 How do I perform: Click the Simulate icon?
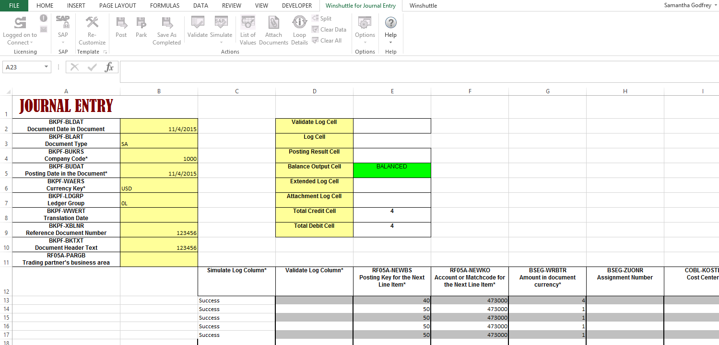click(x=221, y=22)
